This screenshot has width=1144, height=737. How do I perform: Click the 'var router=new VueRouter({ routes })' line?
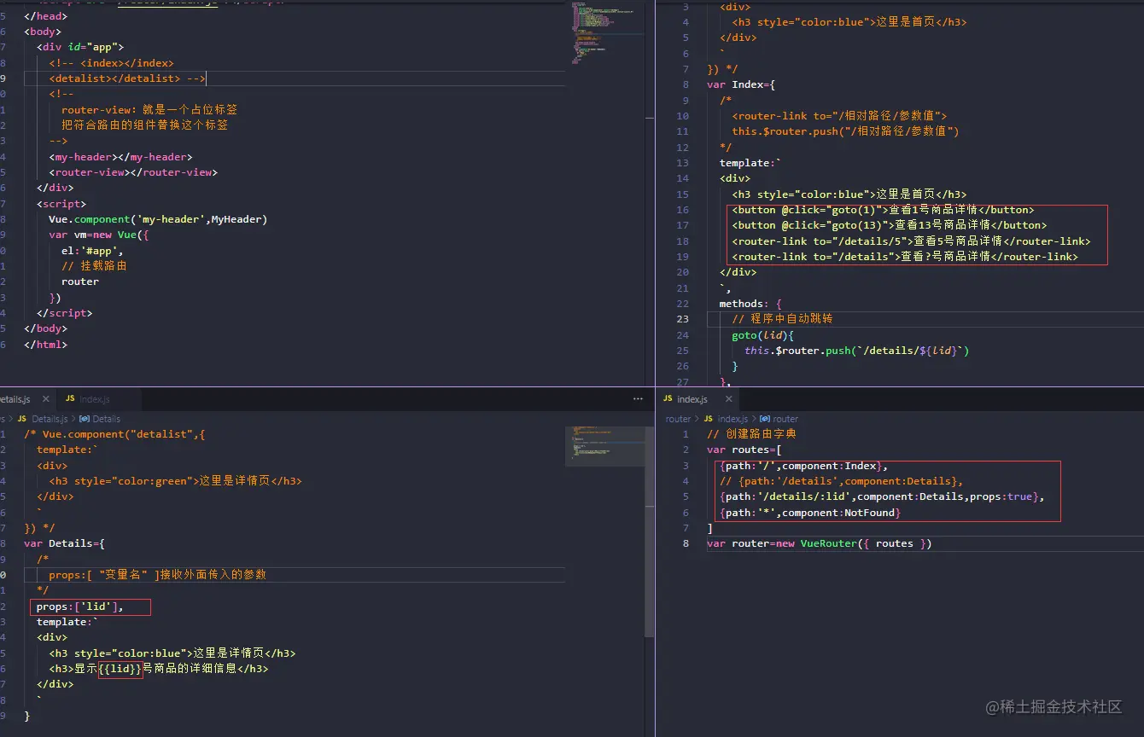point(819,543)
